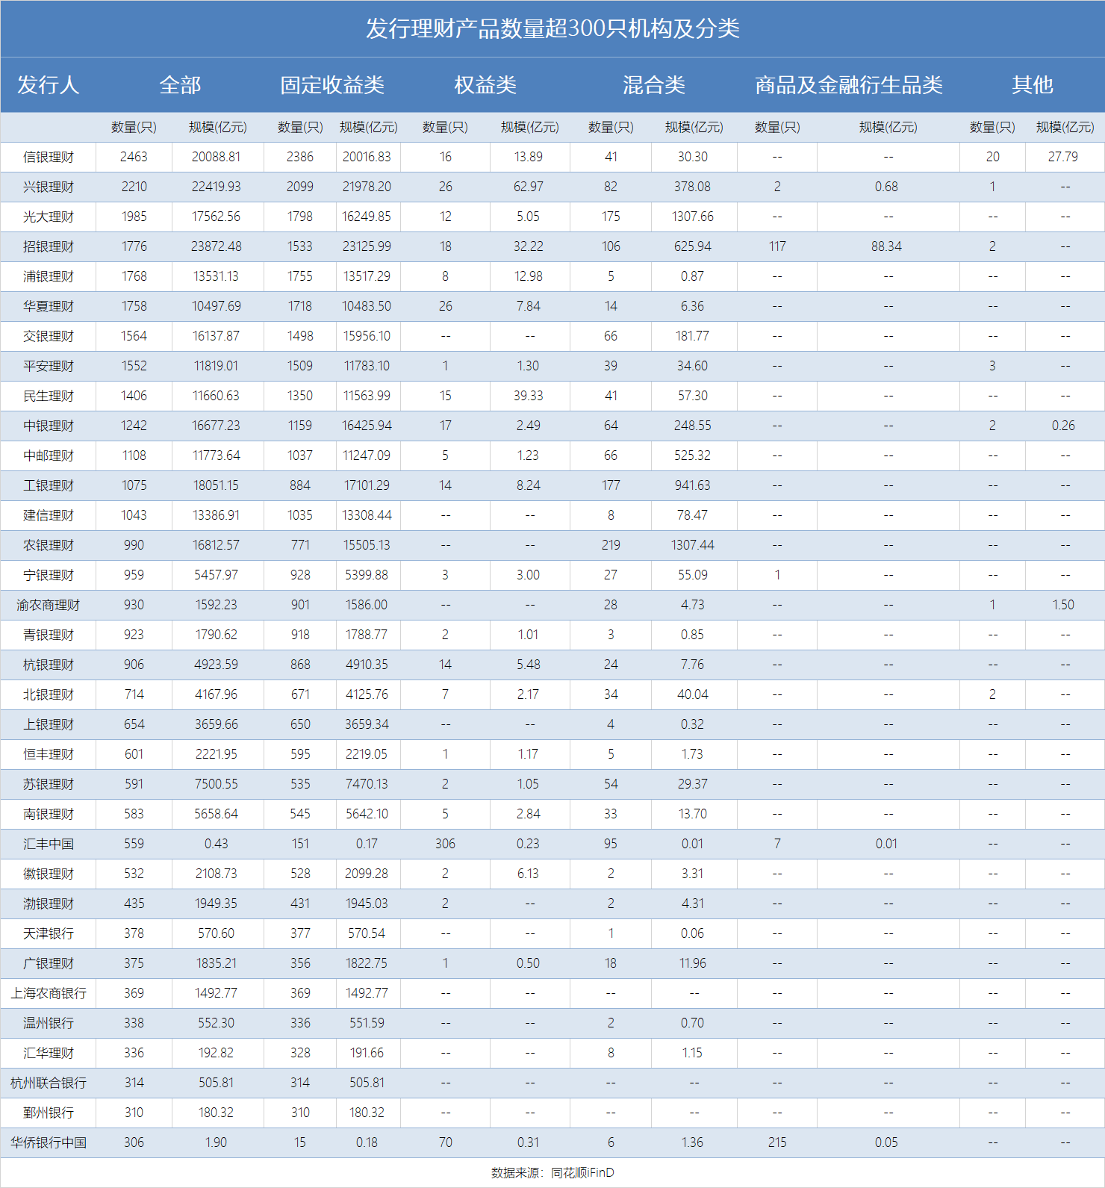
Task: Click the 交银理财 row name
Action: 49,336
